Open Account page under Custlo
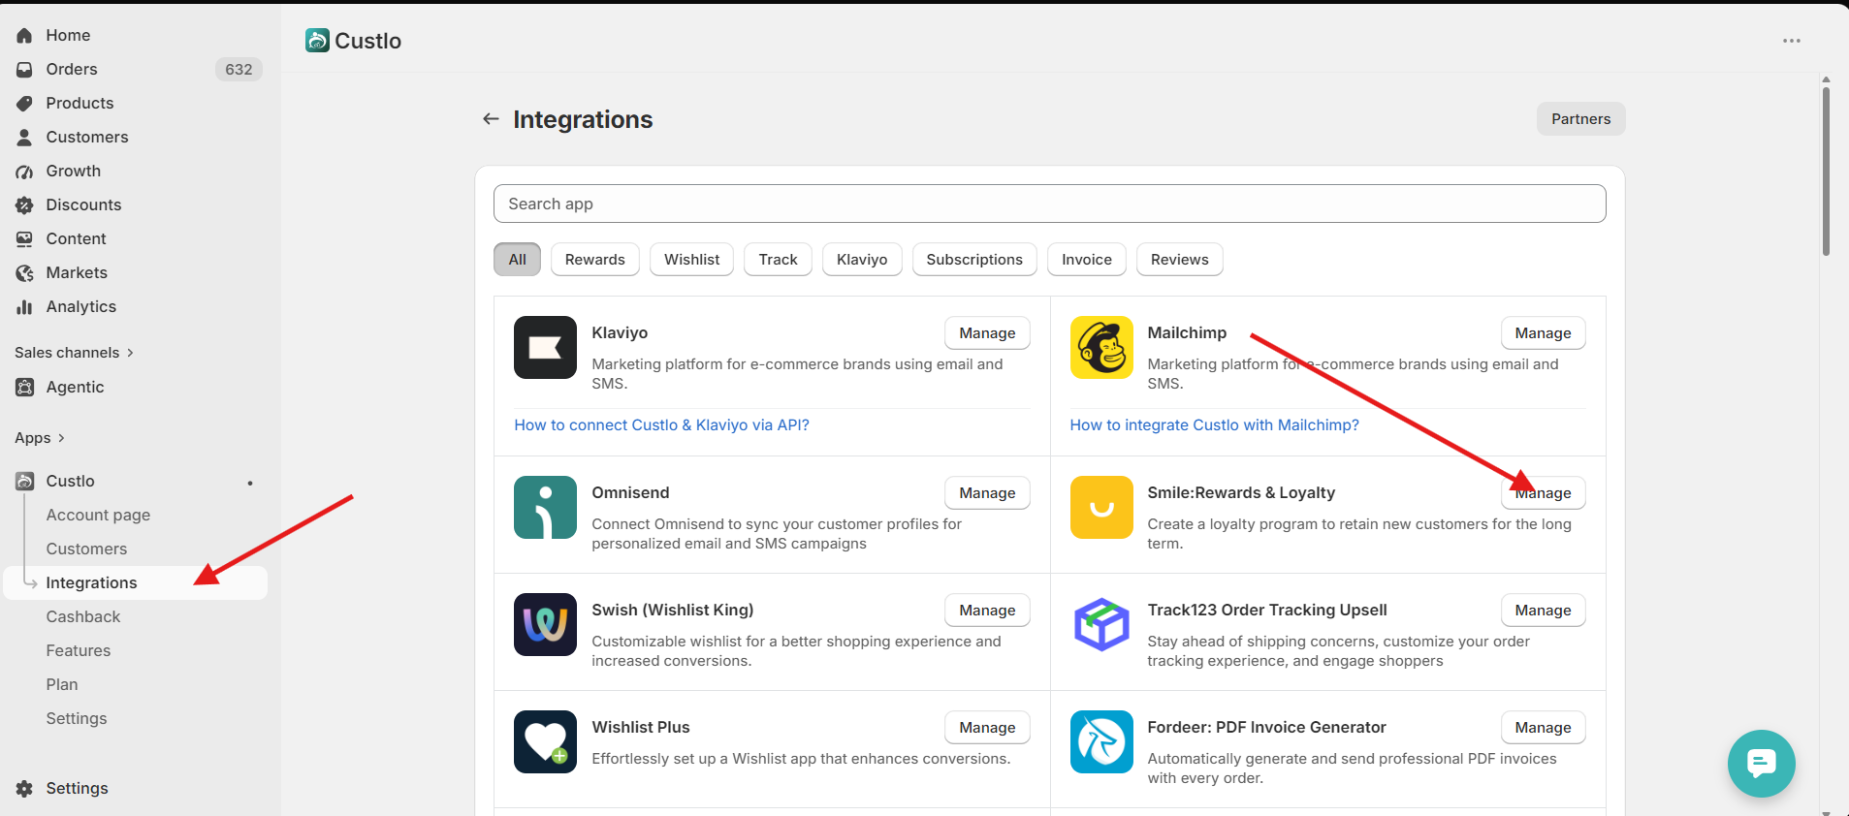This screenshot has width=1849, height=816. click(x=98, y=516)
